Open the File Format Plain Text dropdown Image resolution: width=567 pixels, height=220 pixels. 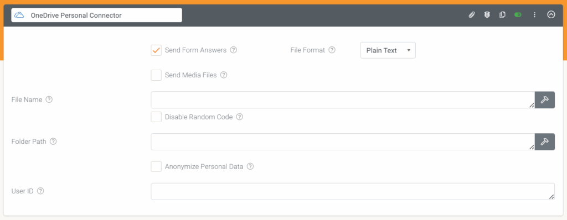click(388, 50)
